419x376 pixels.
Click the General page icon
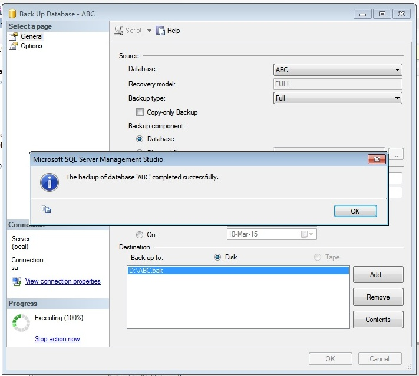tap(14, 36)
